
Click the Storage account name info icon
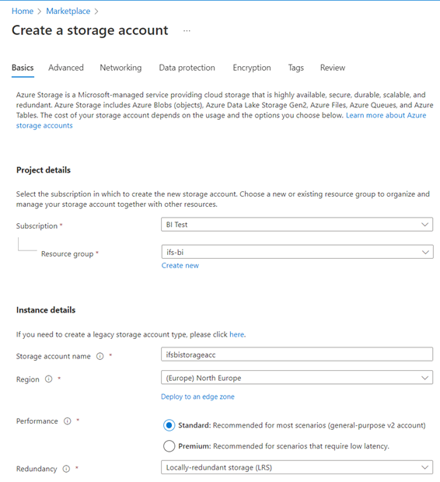100,356
